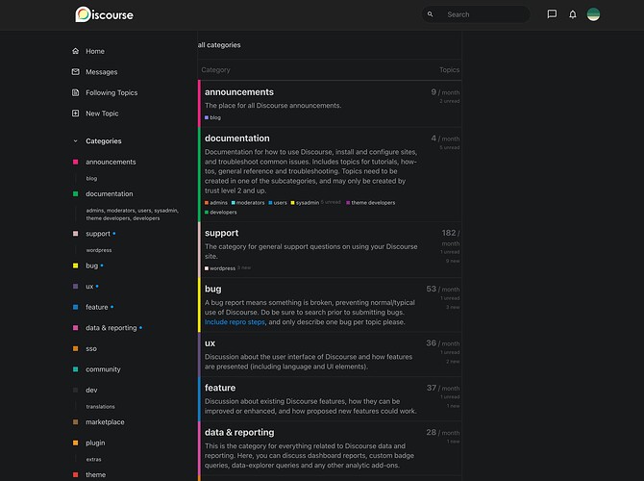Open wordpress subcategory under support

tap(220, 268)
